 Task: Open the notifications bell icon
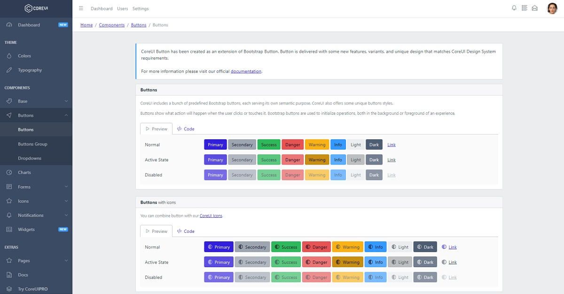click(x=513, y=8)
